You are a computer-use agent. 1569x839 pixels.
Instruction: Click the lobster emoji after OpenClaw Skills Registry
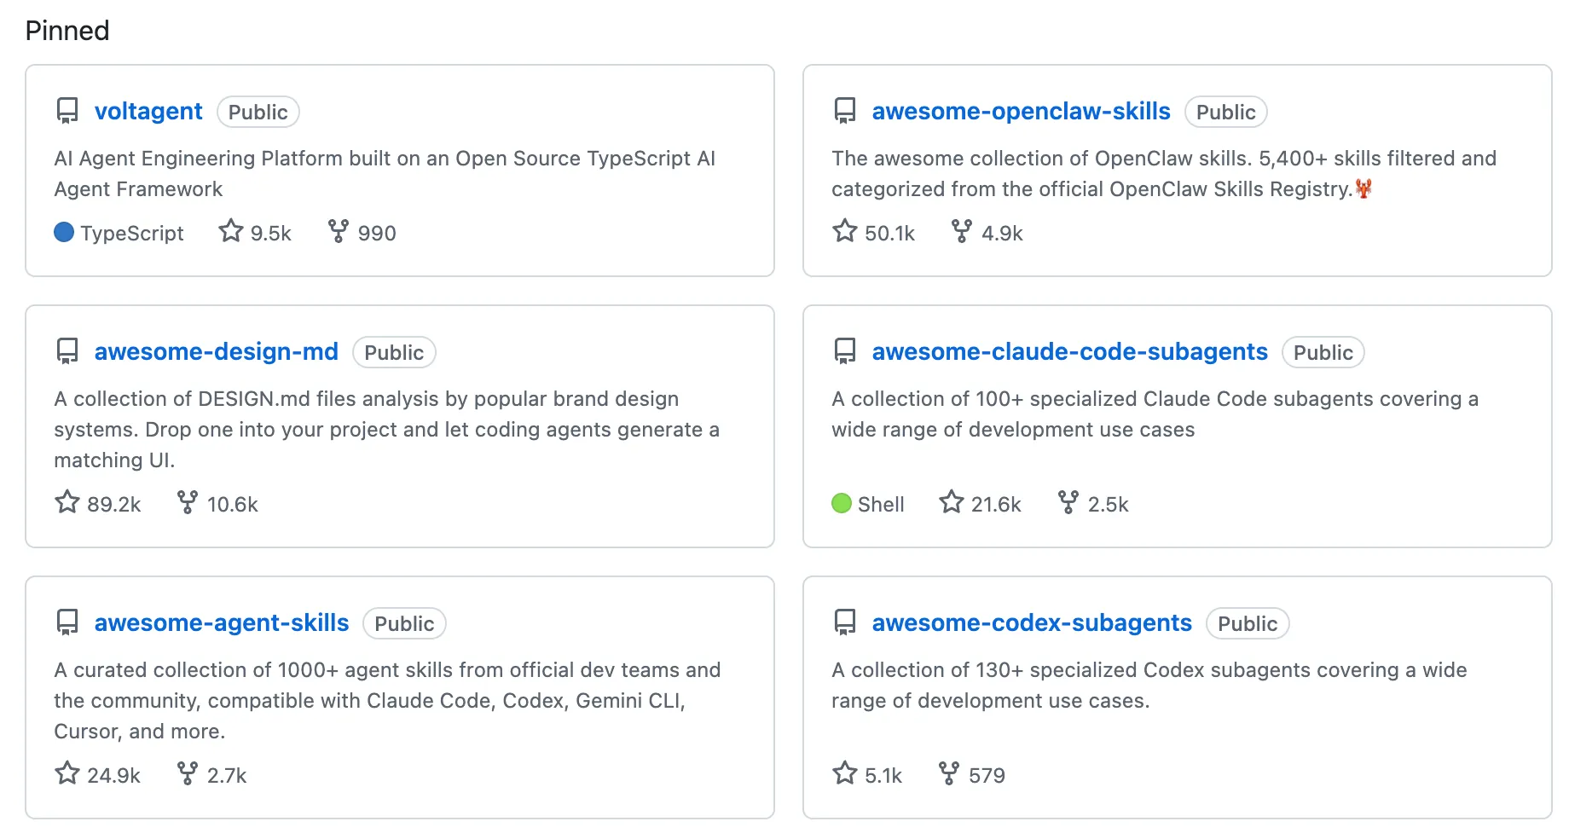[1363, 188]
